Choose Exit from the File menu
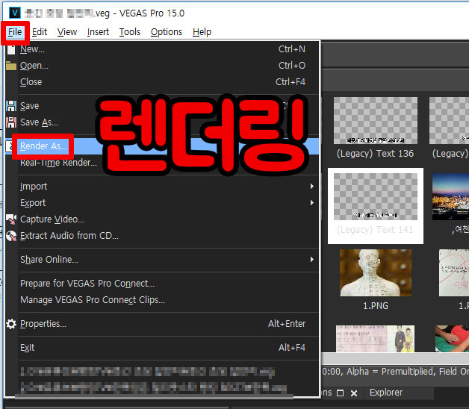 [162, 348]
